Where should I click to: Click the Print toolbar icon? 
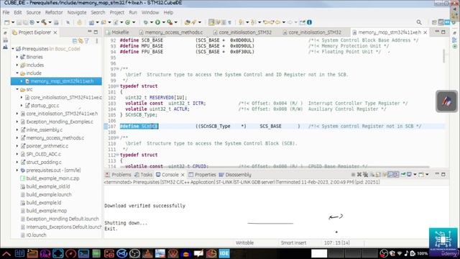(x=56, y=22)
